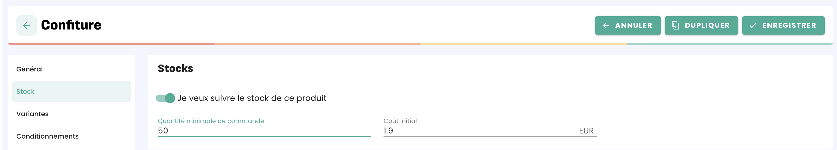Click the Confiture page title
This screenshot has height=150, width=837.
71,25
